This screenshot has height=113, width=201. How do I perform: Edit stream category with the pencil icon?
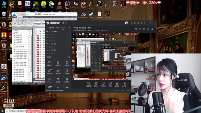[85, 30]
